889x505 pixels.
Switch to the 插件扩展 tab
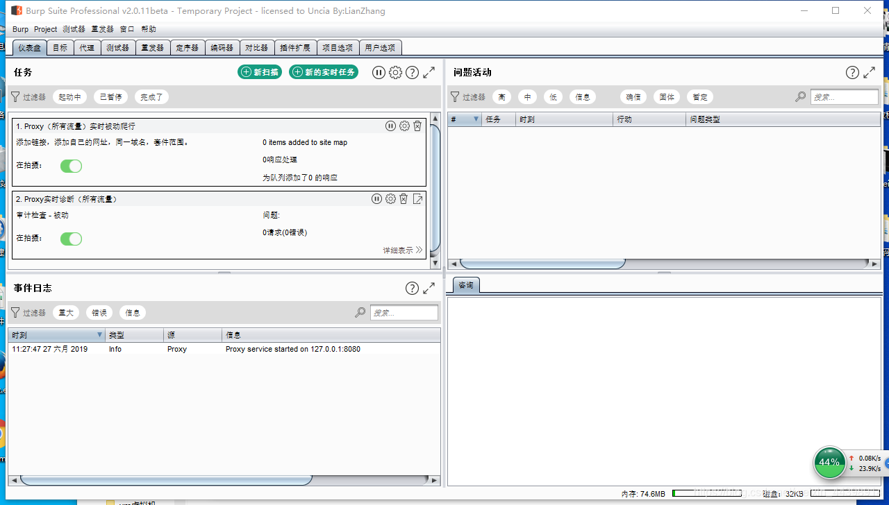point(295,48)
